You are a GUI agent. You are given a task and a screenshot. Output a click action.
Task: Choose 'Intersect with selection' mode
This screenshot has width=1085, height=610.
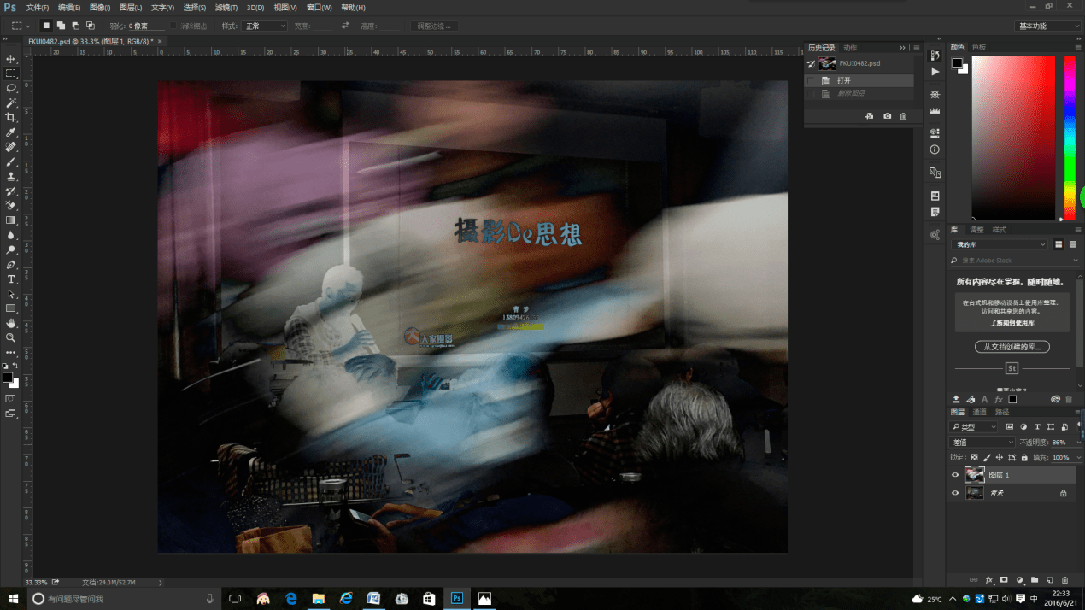(90, 26)
